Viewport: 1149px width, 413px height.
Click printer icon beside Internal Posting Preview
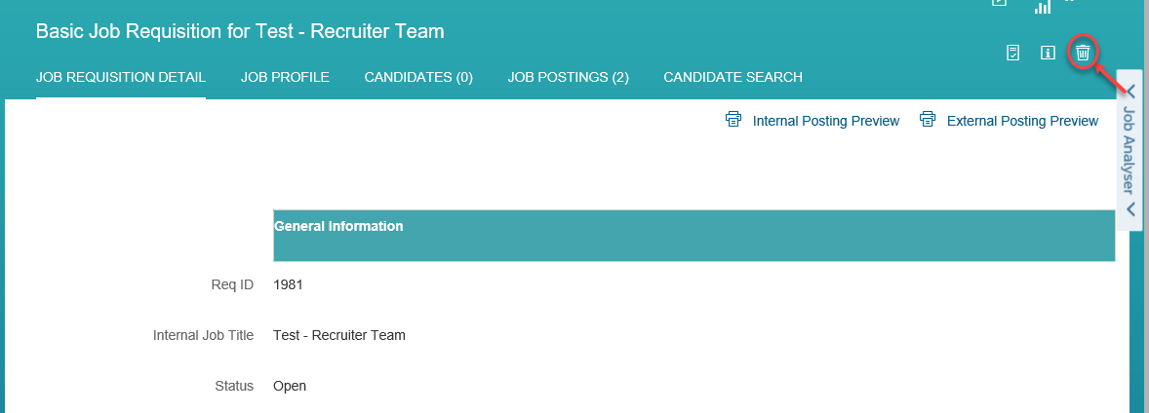coord(733,120)
